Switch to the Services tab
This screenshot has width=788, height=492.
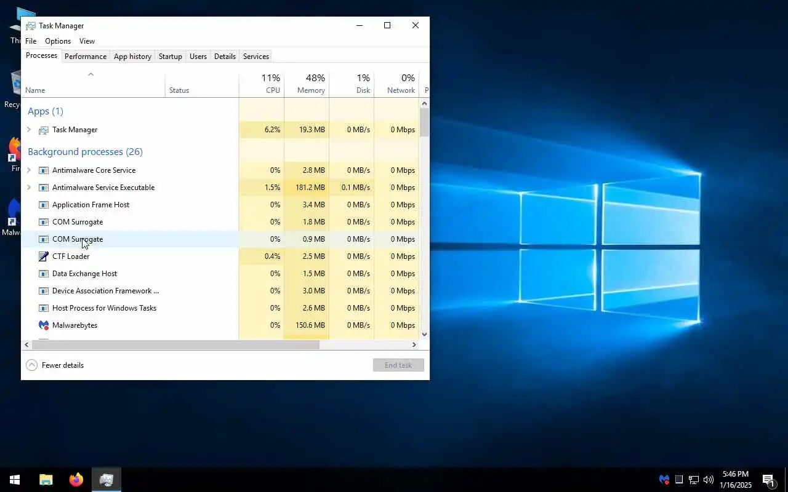coord(256,57)
